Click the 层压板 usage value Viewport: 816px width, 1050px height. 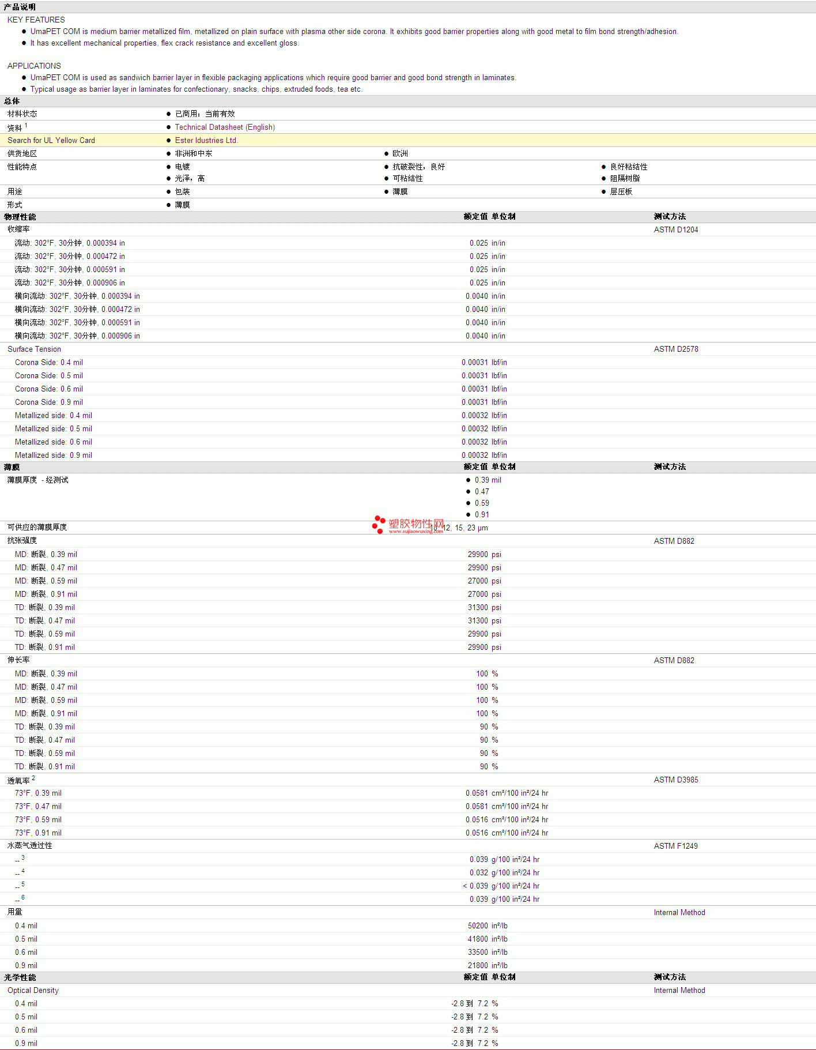tap(621, 191)
